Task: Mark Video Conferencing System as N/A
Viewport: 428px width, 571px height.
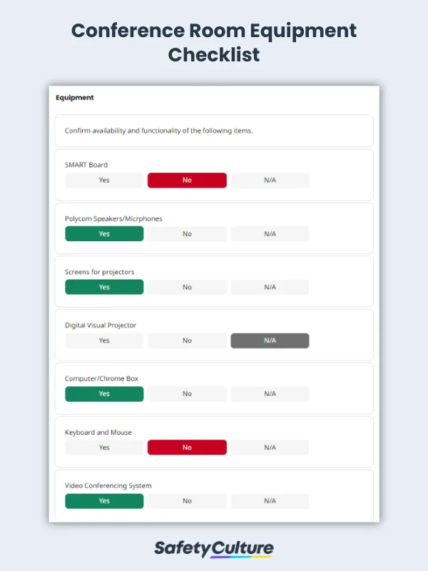Action: click(x=270, y=500)
